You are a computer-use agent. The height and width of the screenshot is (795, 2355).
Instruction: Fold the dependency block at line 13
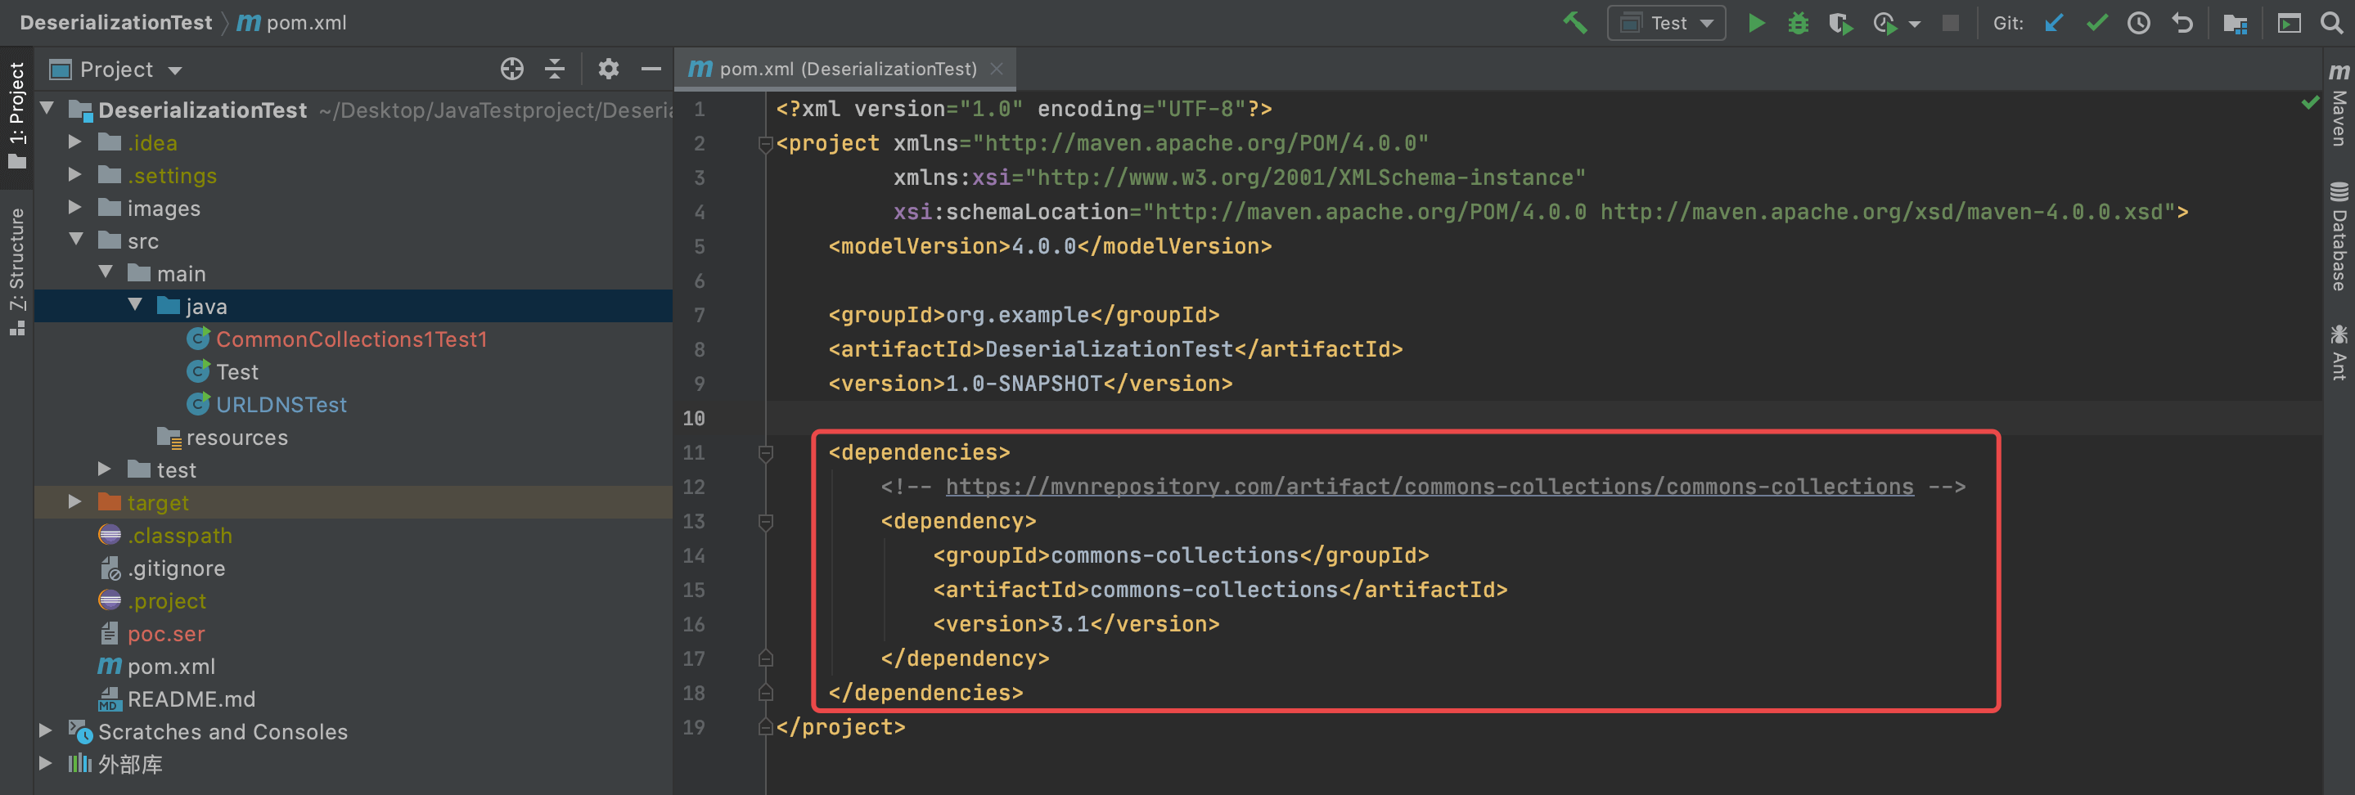[x=765, y=521]
